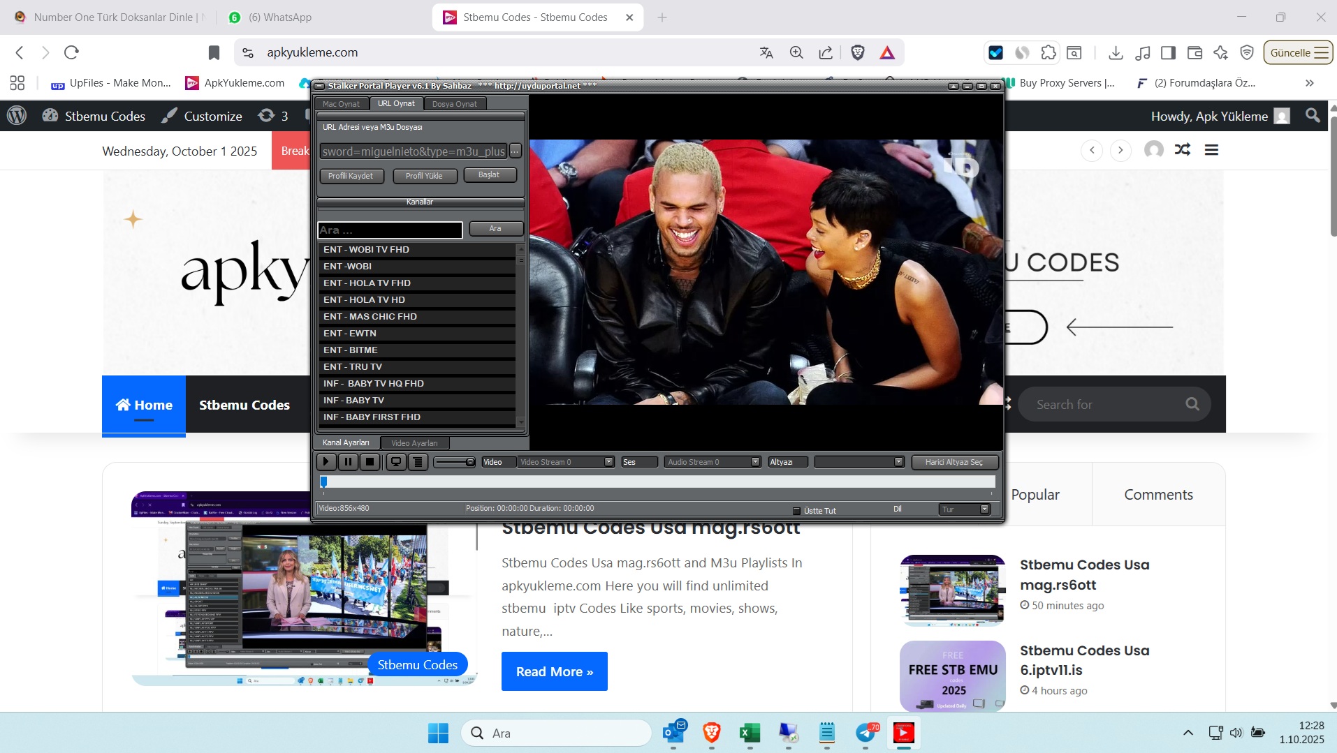Click the zoom magnifier icon in address bar

(x=796, y=52)
